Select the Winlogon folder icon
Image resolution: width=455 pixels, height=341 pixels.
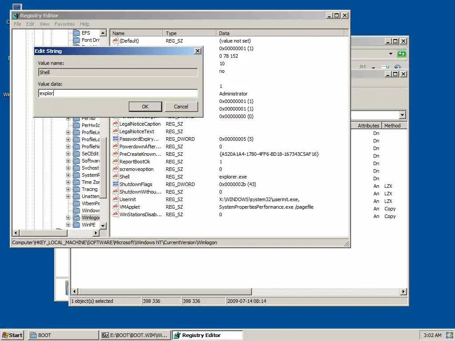pos(76,218)
